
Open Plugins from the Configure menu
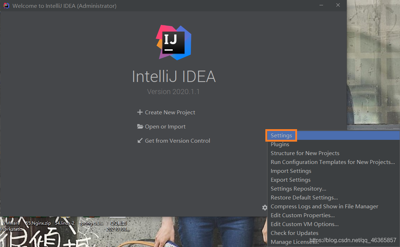pos(333,144)
